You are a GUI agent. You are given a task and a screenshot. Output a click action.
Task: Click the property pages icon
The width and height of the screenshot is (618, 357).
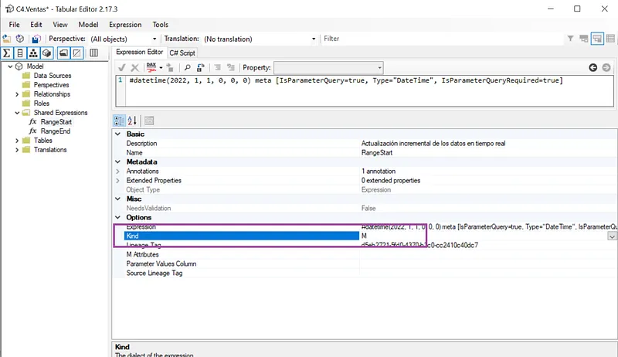click(x=149, y=121)
